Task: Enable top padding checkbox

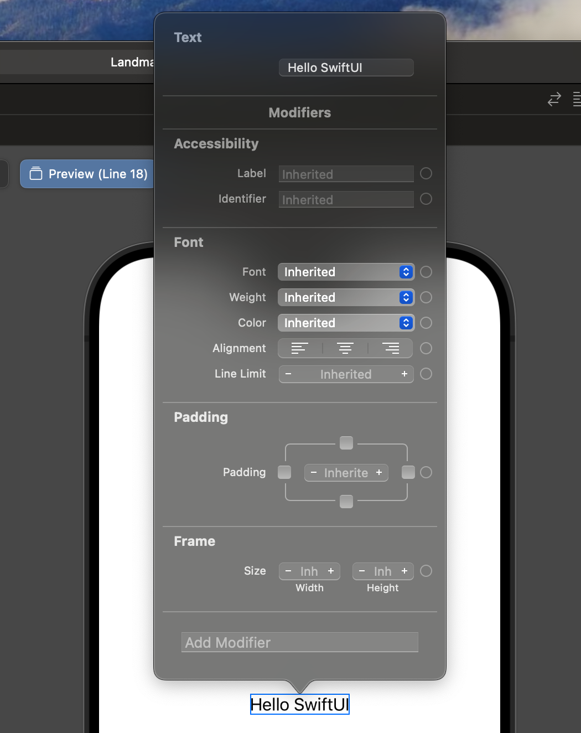Action: pyautogui.click(x=346, y=443)
